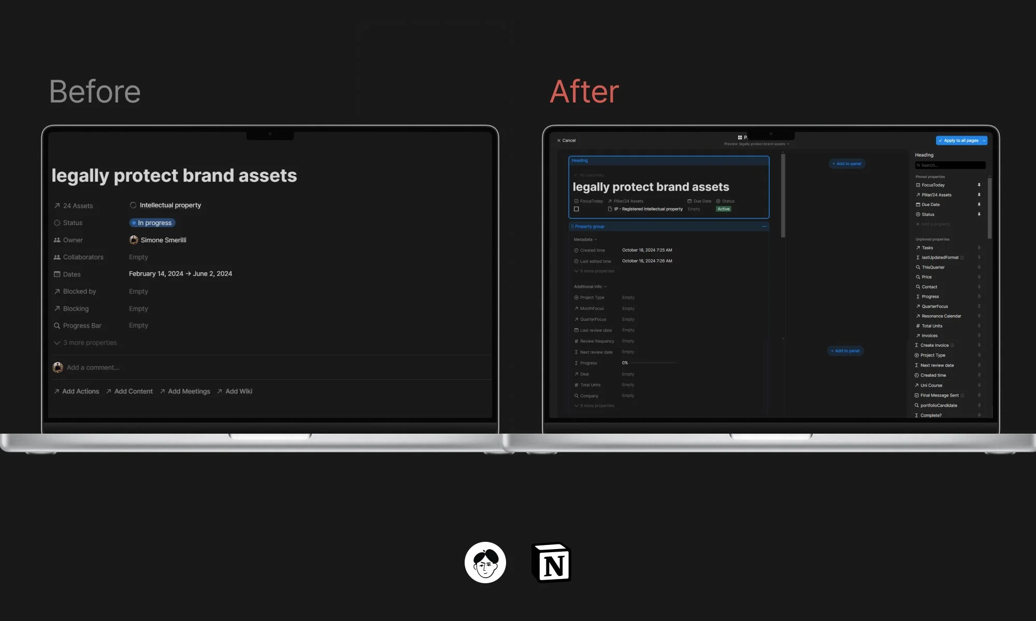
Task: Click the Due Date calendar icon
Action: coord(689,201)
